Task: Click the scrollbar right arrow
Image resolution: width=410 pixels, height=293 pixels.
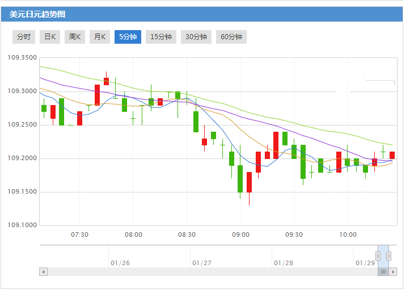Action: tap(393, 272)
